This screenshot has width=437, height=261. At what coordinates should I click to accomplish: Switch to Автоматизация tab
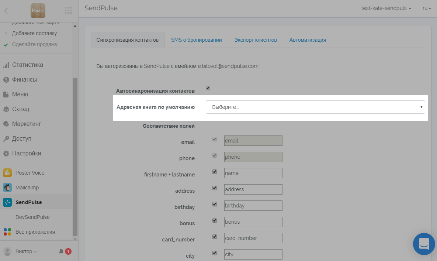click(x=308, y=40)
